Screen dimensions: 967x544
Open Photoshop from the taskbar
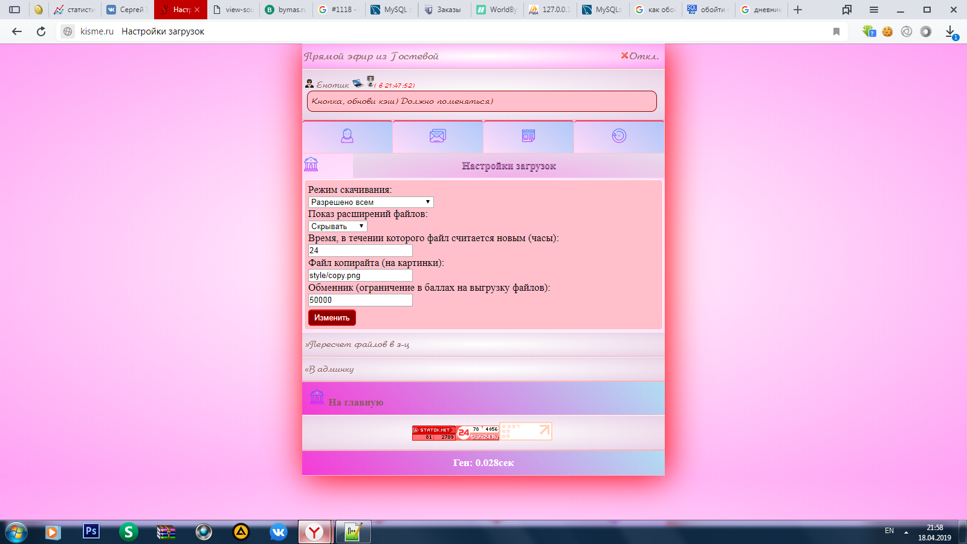(x=91, y=531)
